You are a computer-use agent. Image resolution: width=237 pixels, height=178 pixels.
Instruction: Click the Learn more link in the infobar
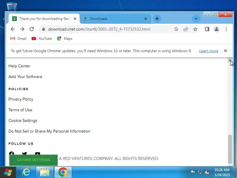[209, 51]
